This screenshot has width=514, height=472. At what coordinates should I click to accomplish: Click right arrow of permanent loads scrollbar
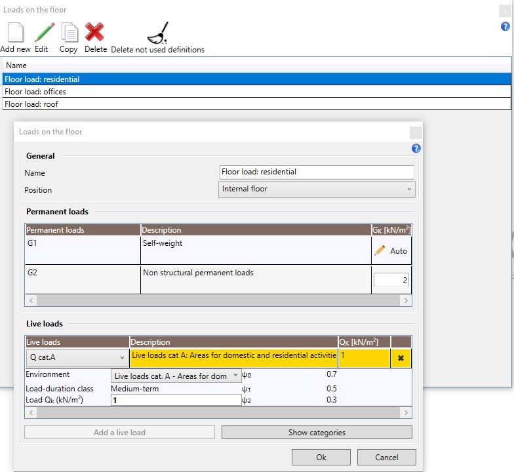pyautogui.click(x=406, y=300)
